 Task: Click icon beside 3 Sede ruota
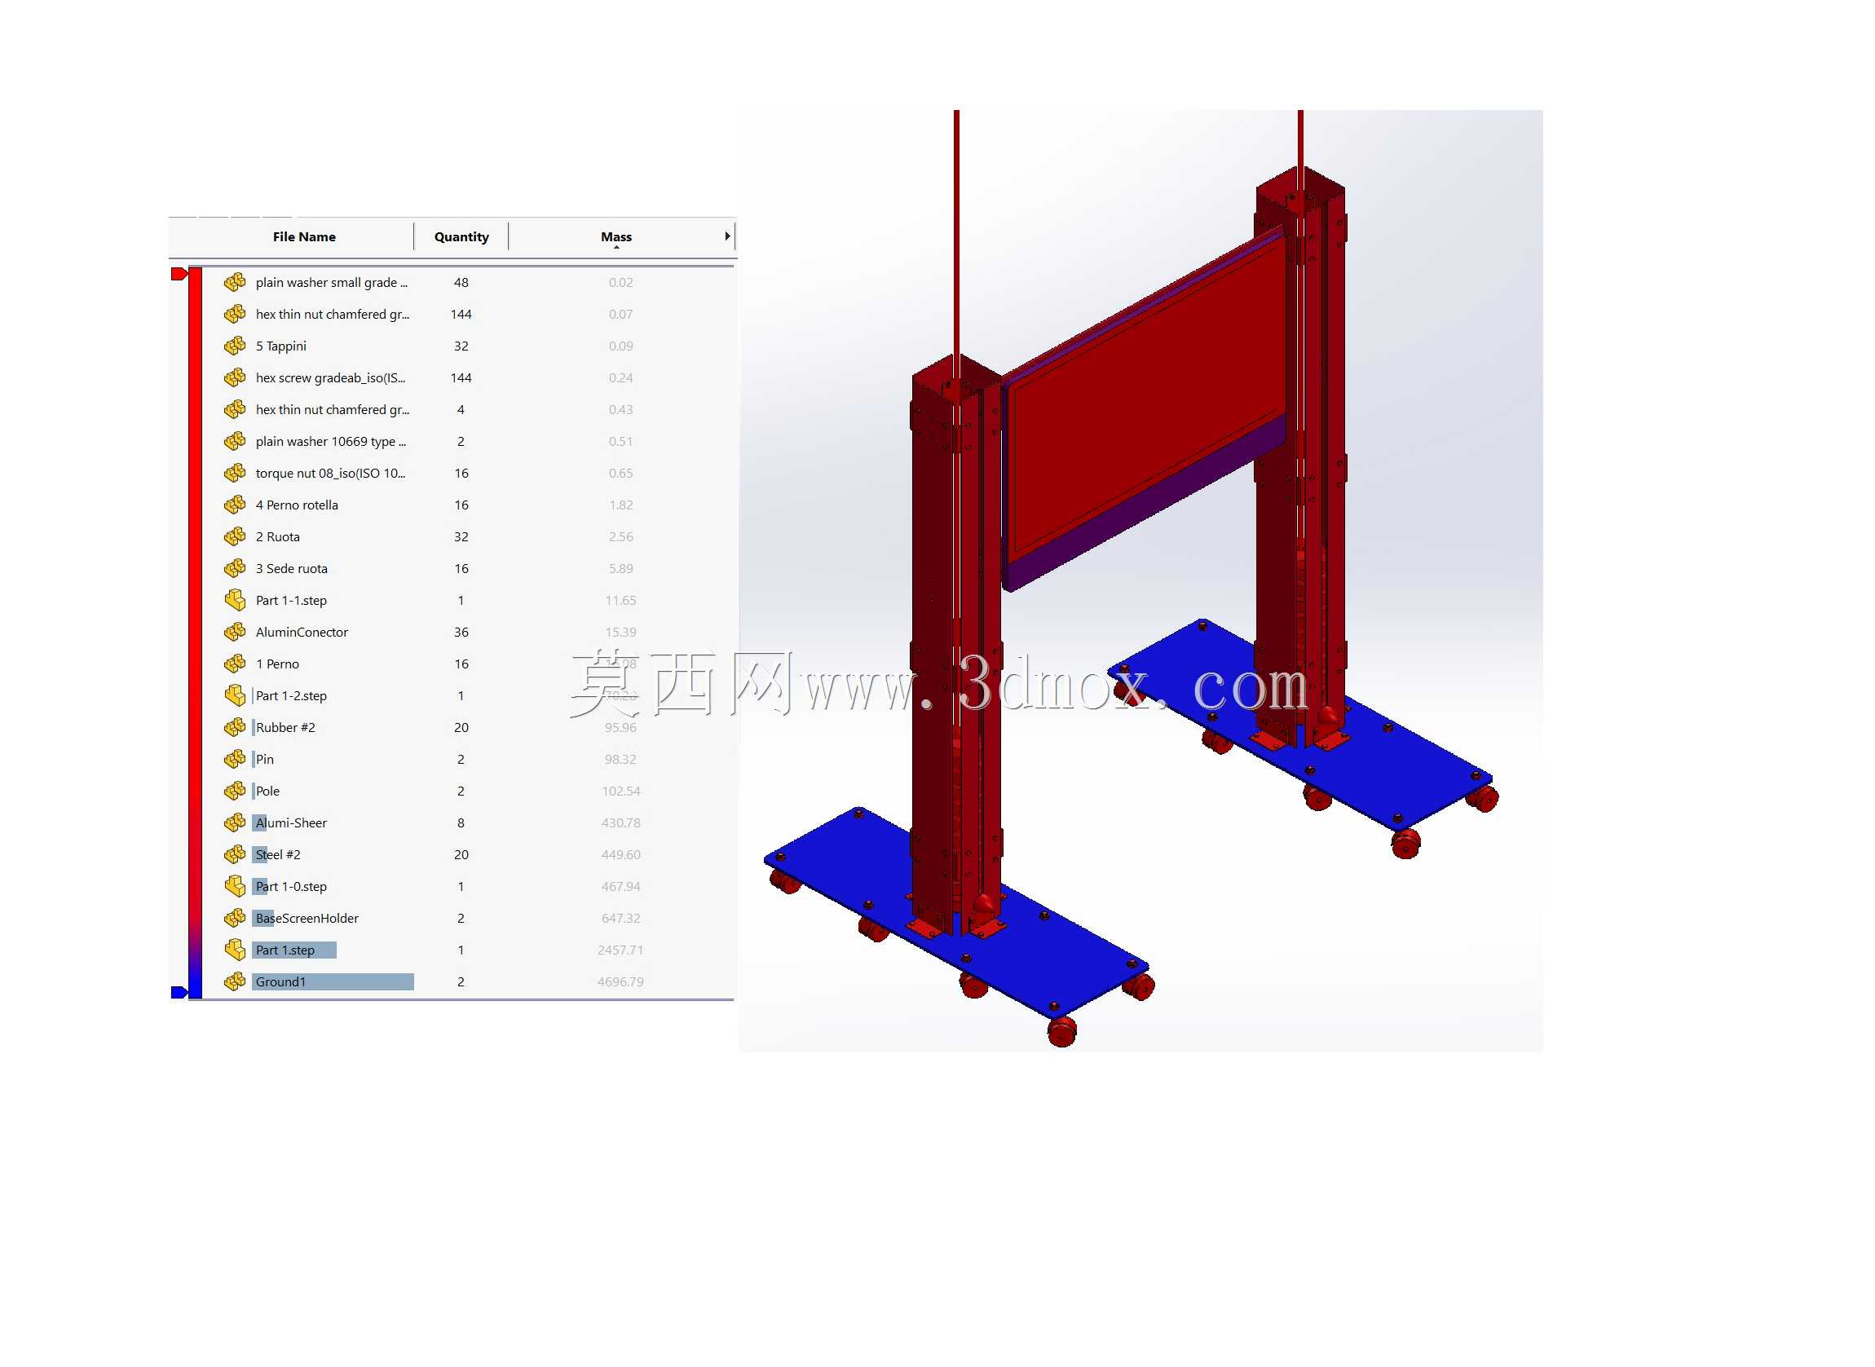235,568
